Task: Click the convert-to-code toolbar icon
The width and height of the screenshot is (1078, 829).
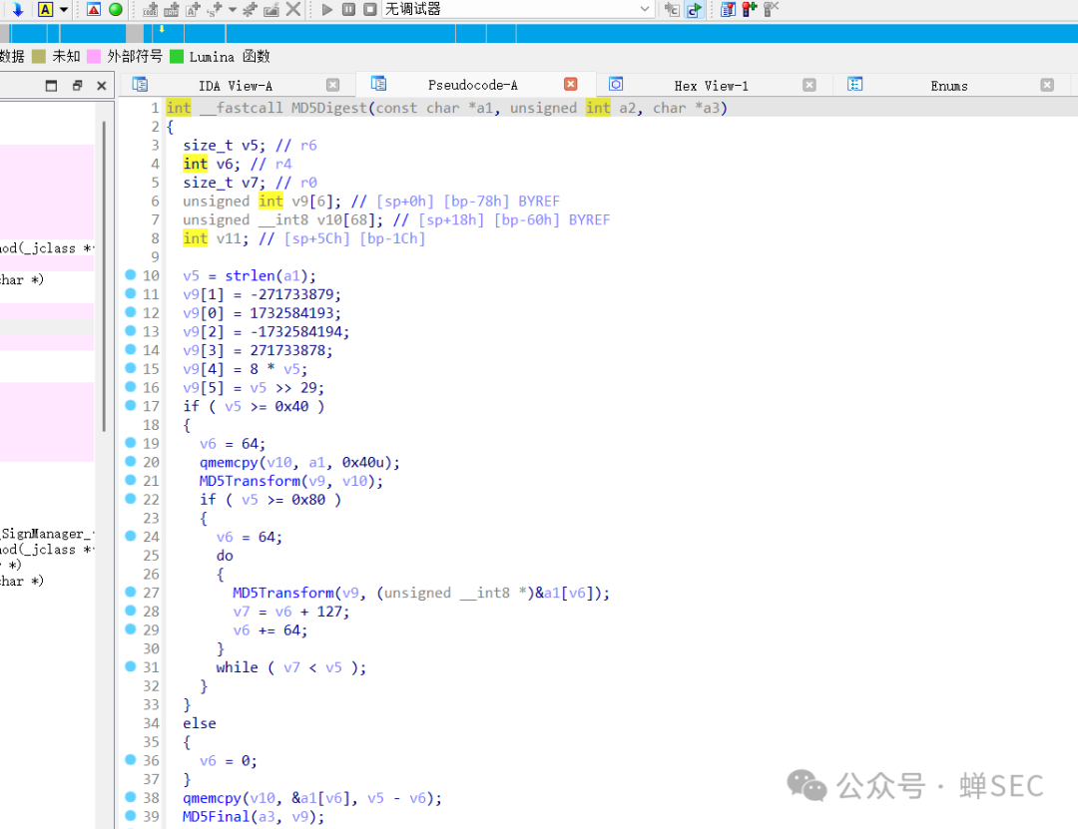Action: coord(150,9)
